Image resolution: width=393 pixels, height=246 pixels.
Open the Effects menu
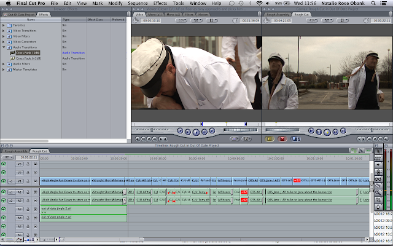160,3
